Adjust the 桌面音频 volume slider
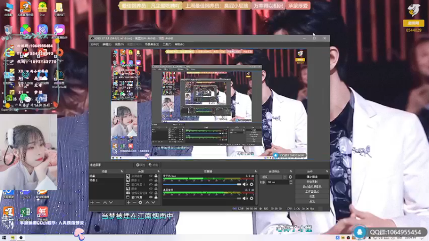The height and width of the screenshot is (241, 429). click(x=202, y=198)
